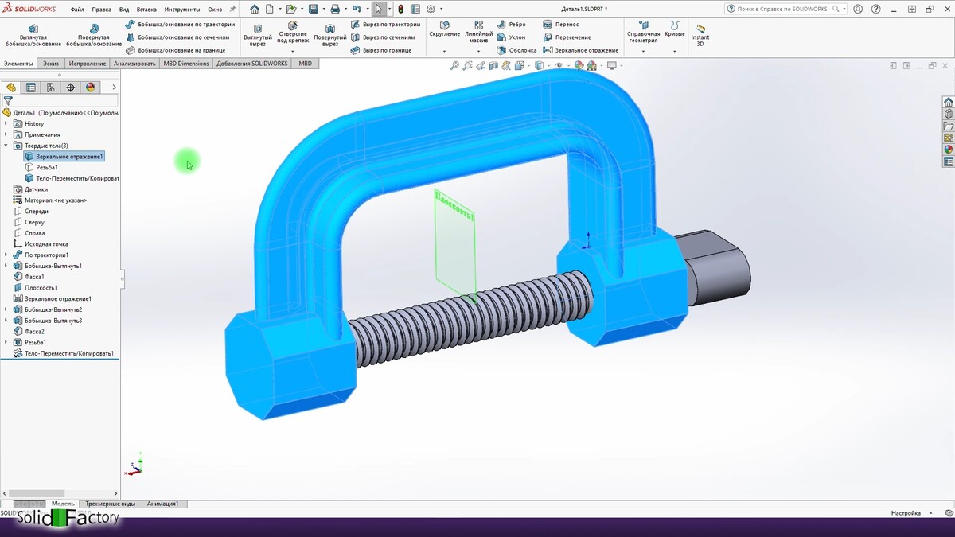The height and width of the screenshot is (537, 955).
Task: Open the DisplayManager color ball tab
Action: click(91, 88)
